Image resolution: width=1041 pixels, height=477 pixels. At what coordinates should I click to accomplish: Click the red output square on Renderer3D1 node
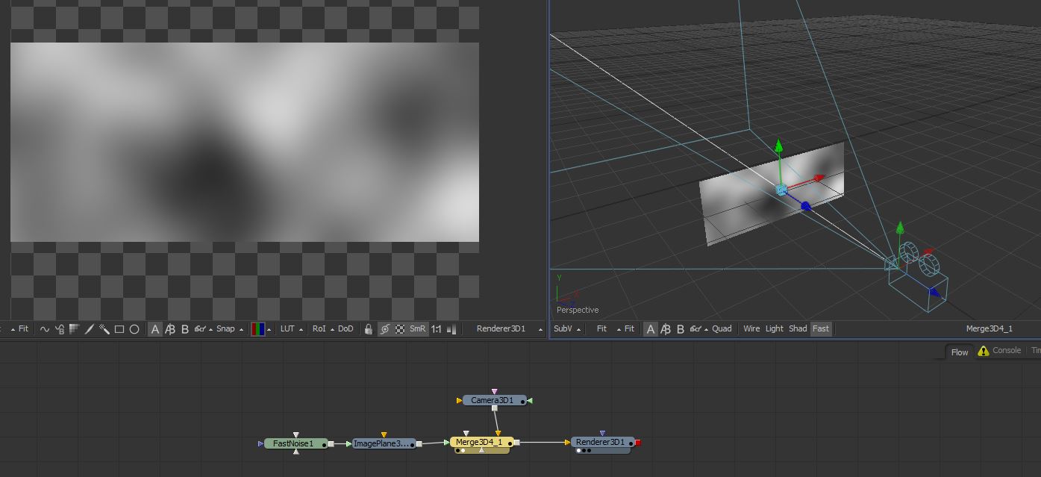point(638,443)
